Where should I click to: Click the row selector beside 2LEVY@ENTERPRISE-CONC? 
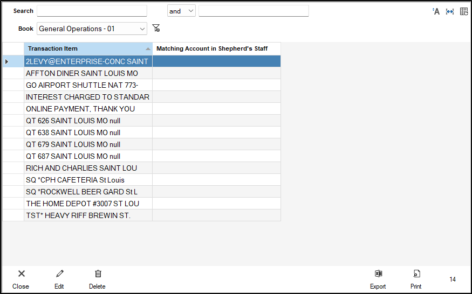point(13,61)
